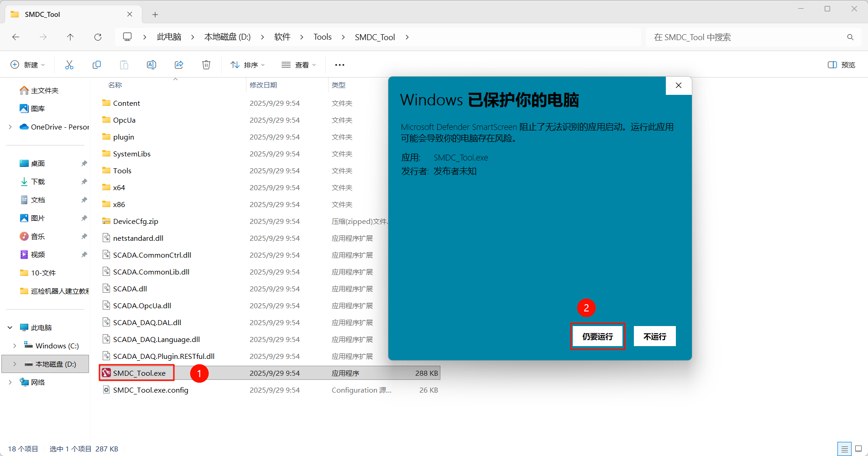Unpin 视频 using its pin icon
868x456 pixels.
[x=84, y=254]
